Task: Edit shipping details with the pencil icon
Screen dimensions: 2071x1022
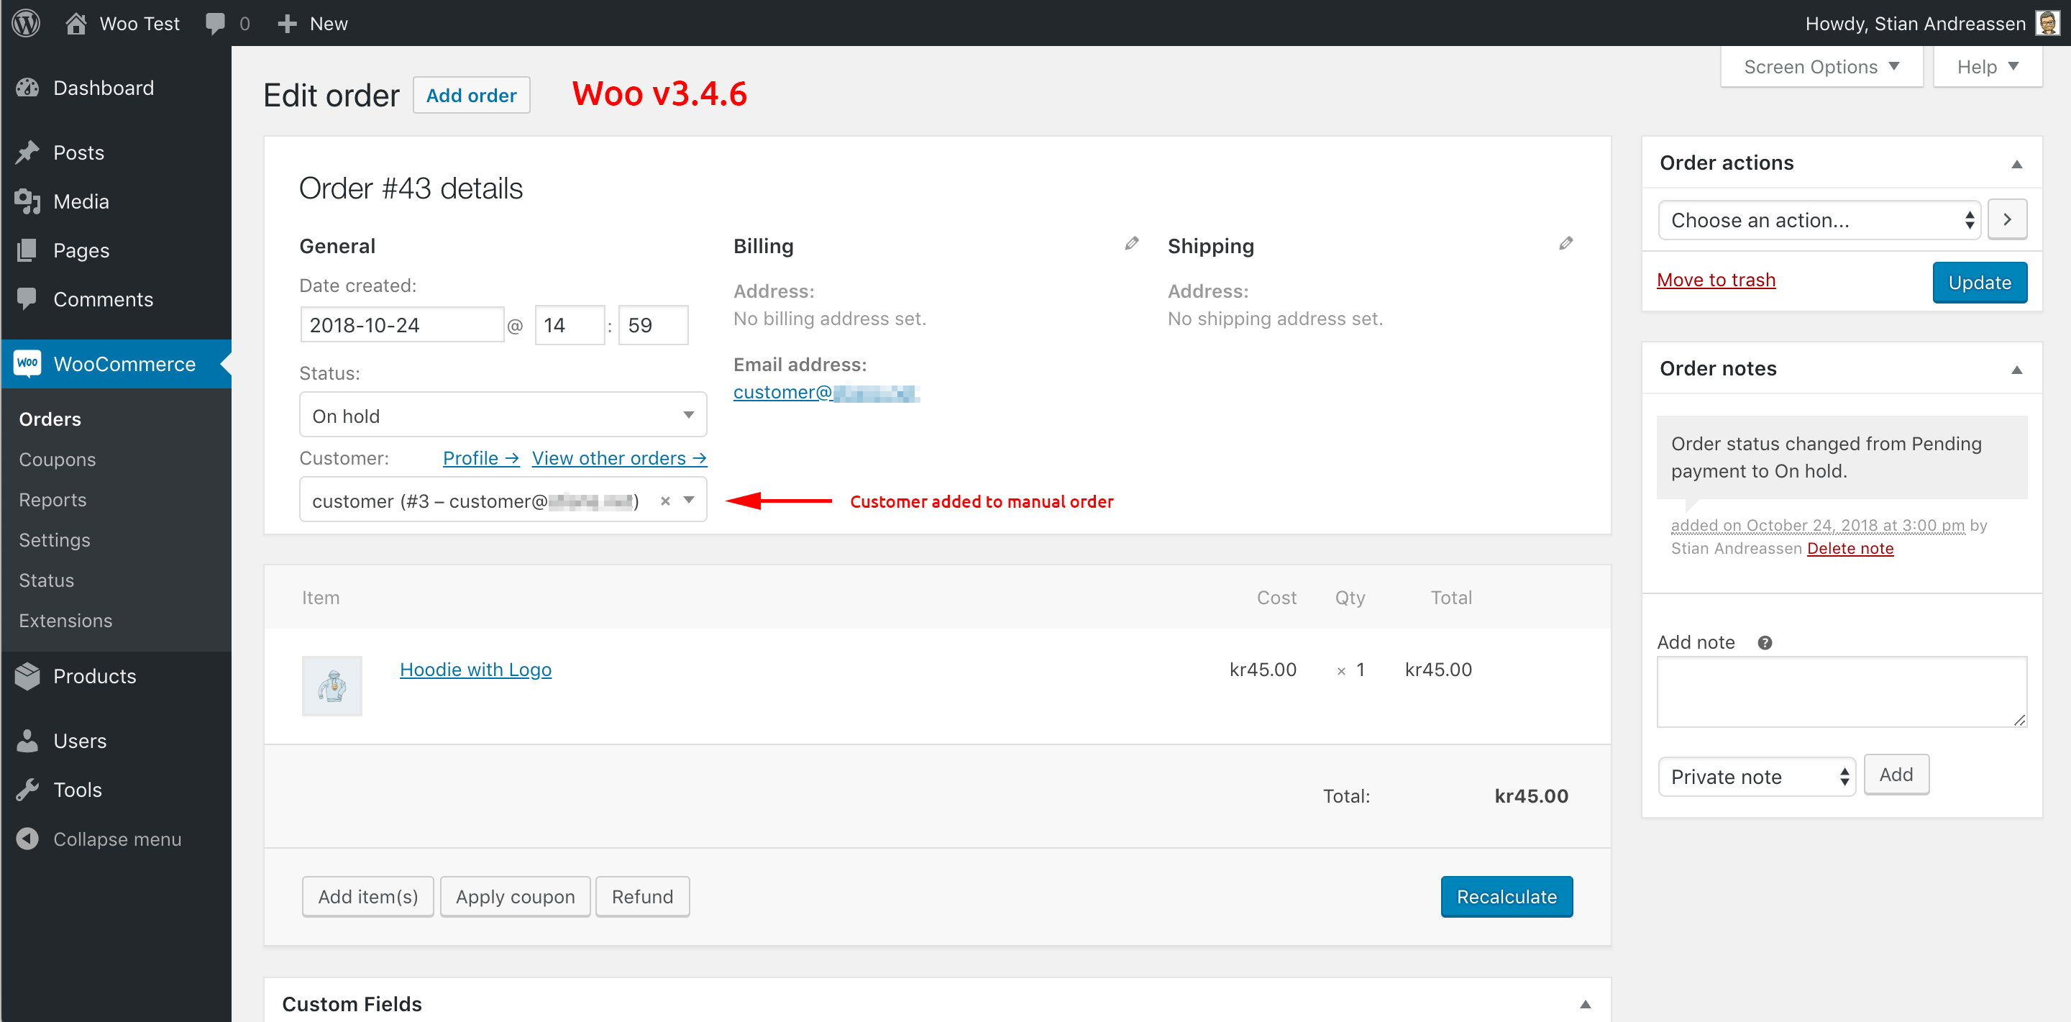Action: (1566, 244)
